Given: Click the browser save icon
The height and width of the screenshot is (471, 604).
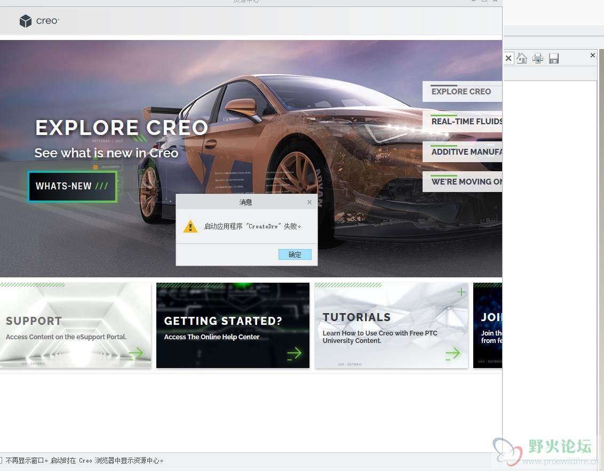Looking at the screenshot, I should tap(554, 58).
